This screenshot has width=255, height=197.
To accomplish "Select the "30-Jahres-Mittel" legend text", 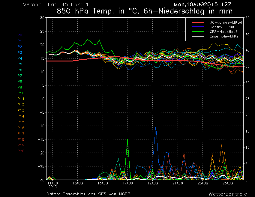I will point(226,22).
